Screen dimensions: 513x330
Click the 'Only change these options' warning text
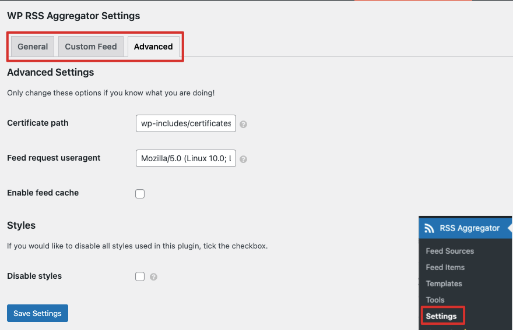pos(111,93)
